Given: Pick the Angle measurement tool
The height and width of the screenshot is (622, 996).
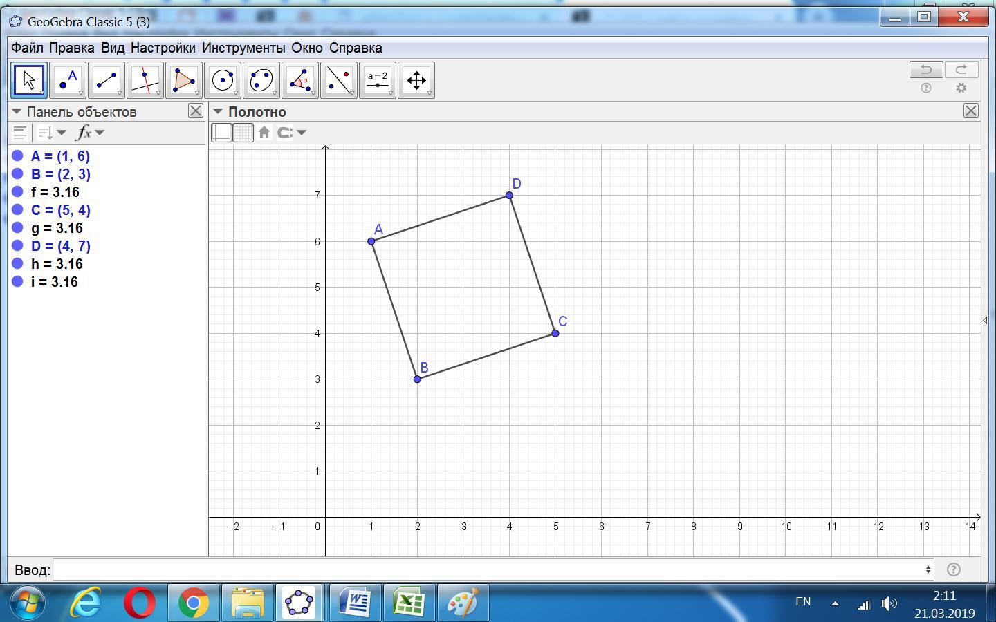Looking at the screenshot, I should coord(300,80).
